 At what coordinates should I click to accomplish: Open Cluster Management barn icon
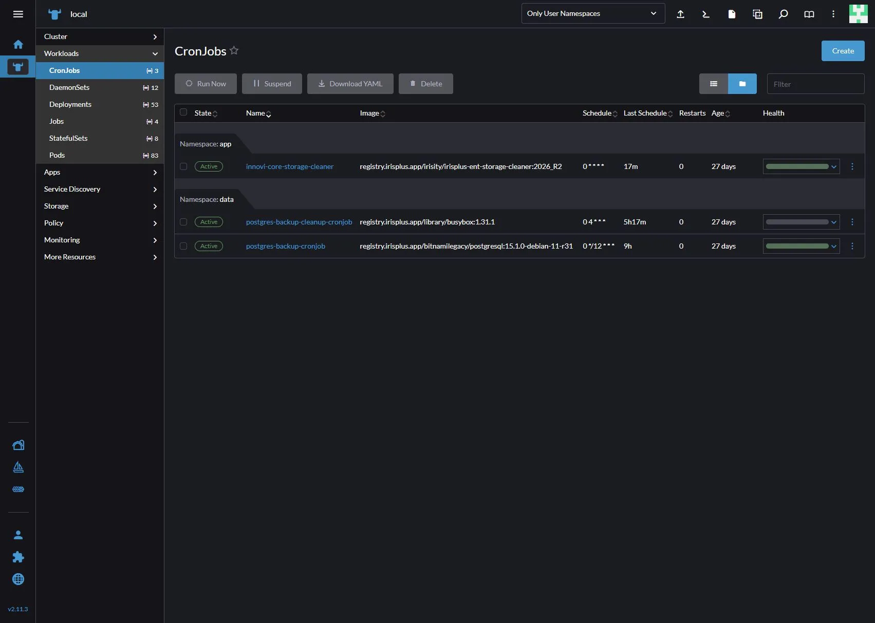18,445
